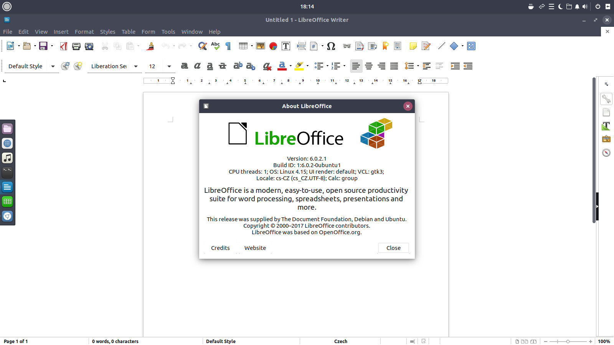Open sidebar Properties wrench icon
Viewport: 614px width, 345px height.
point(606,99)
